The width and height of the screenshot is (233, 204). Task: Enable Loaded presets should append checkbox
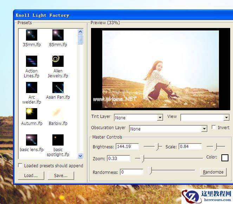click(20, 165)
